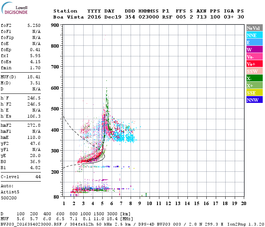Viewport: 265px width, 227px height.
Task: Click the 20 MHz frequency axis label
Action: [x=243, y=204]
